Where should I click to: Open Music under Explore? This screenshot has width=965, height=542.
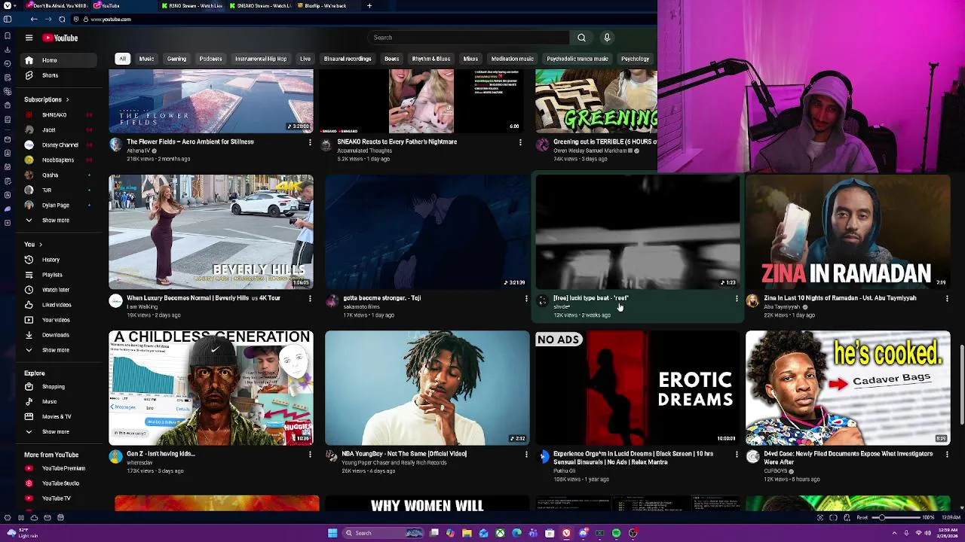click(x=59, y=402)
